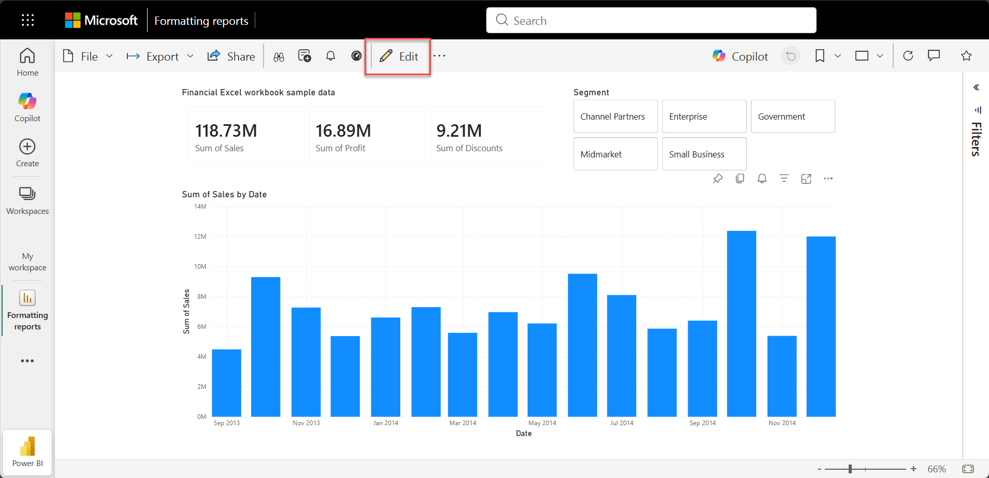Image resolution: width=989 pixels, height=478 pixels.
Task: Expand the Export dropdown
Action: click(x=160, y=56)
